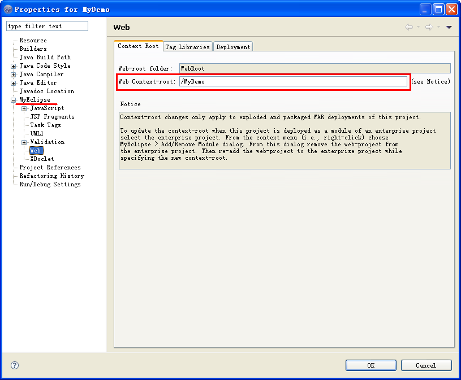Switch to the Context Root tab
Image resolution: width=461 pixels, height=380 pixels.
[138, 46]
